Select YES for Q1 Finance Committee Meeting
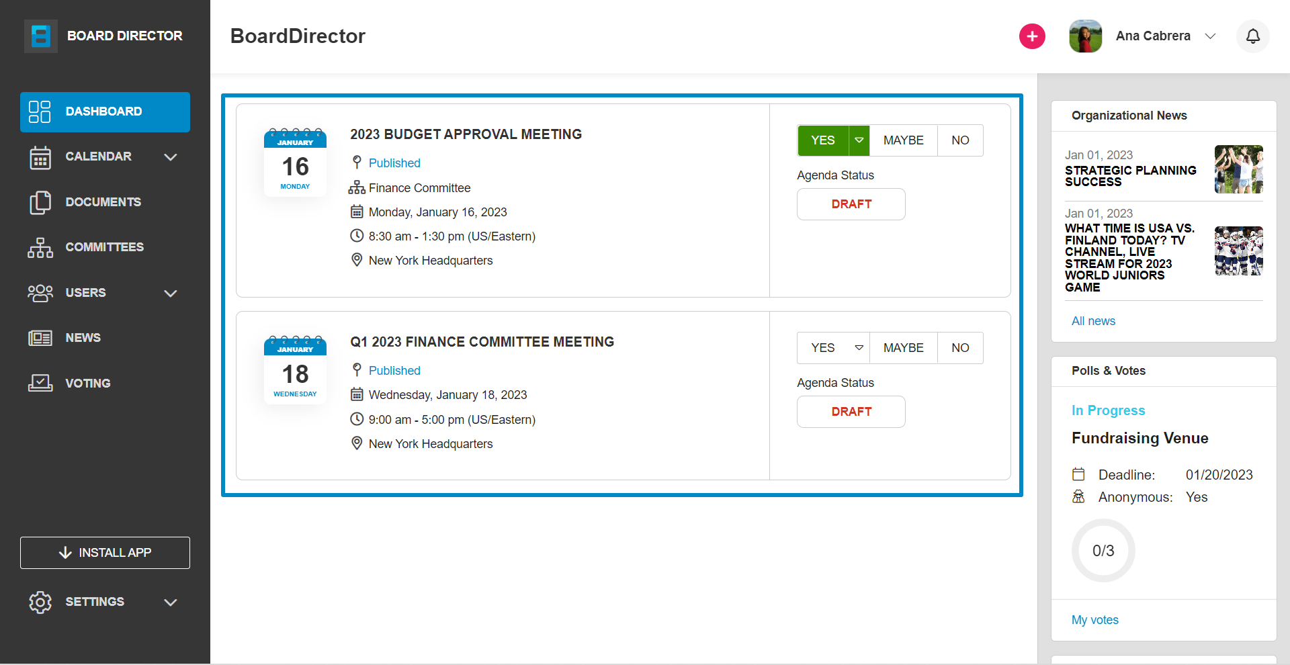 [x=823, y=348]
